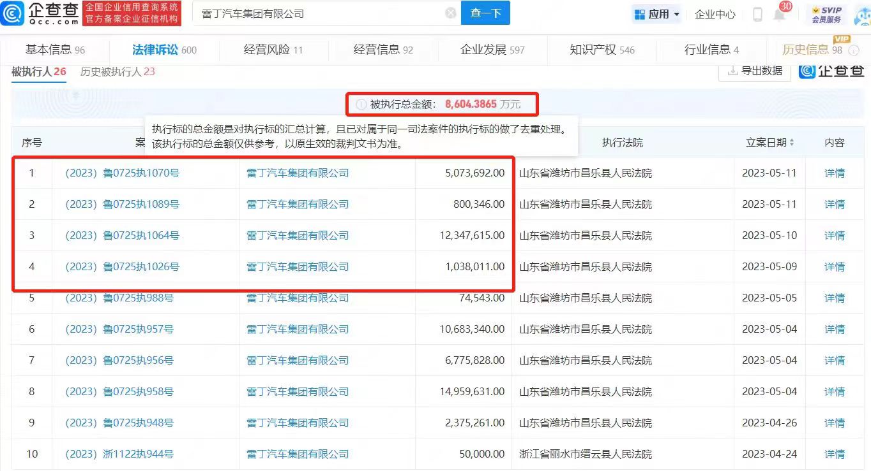Image resolution: width=871 pixels, height=471 pixels.
Task: Click amount 2,375,261.00 cell
Action: (474, 423)
